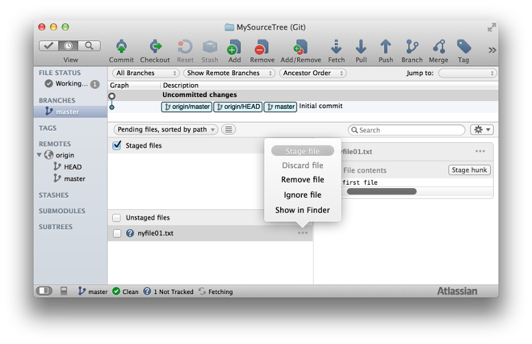
Task: Select master under Branches sidebar
Action: pos(71,111)
